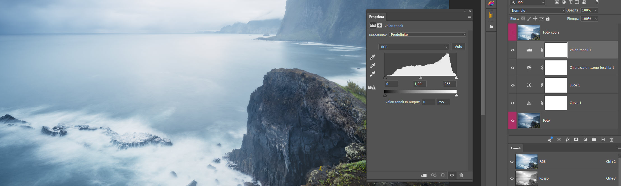Select the Foto copia layer thumbnail

coord(529,32)
